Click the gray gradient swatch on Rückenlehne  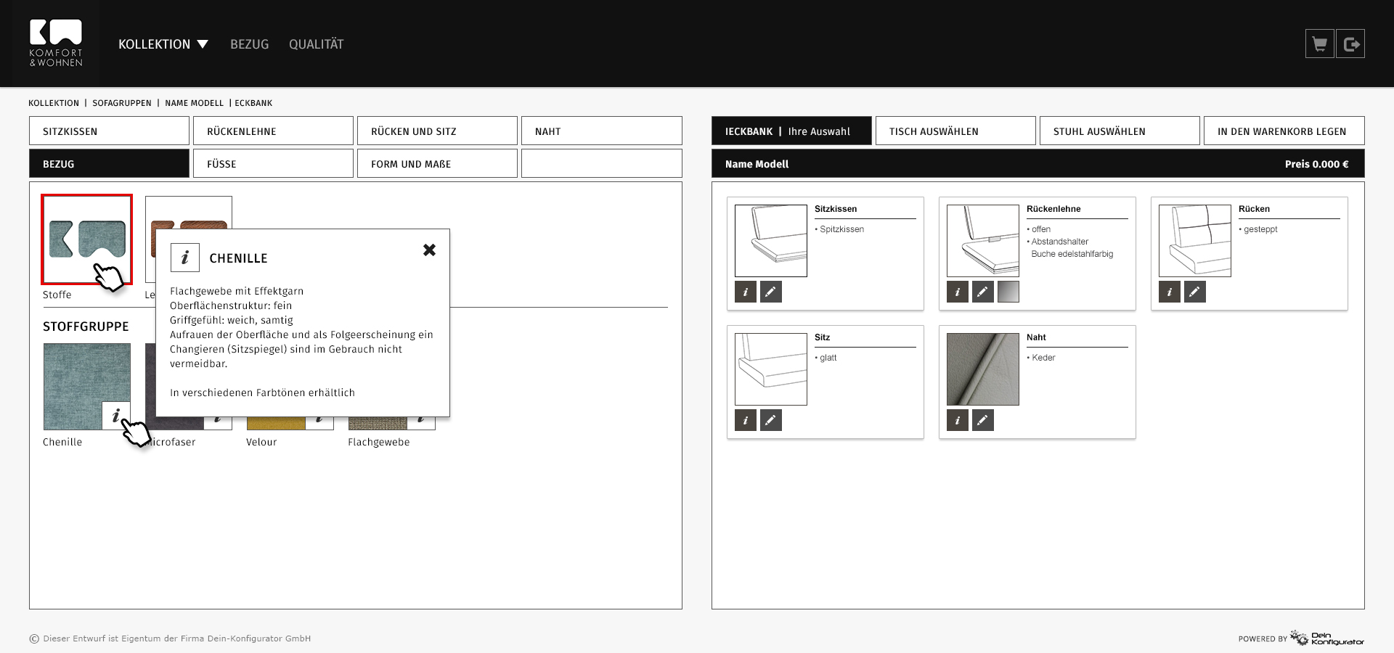pos(1008,292)
